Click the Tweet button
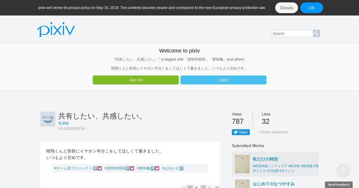The height and width of the screenshot is (188, 359). click(x=241, y=132)
